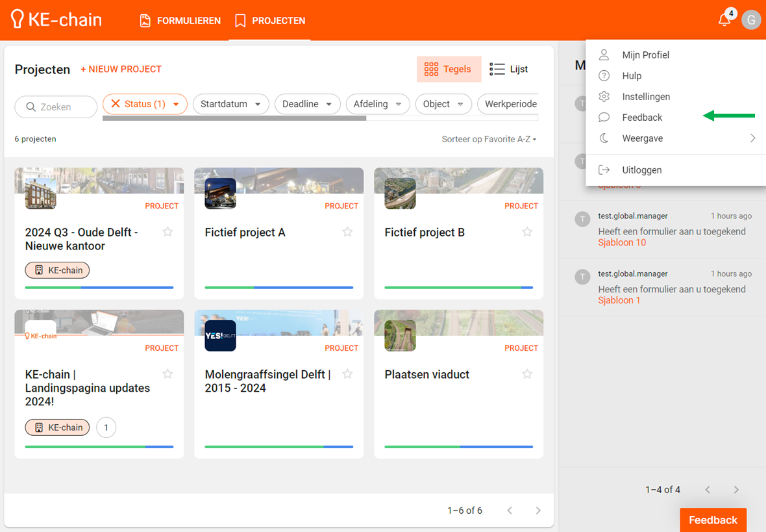This screenshot has width=766, height=532.
Task: Click the Nieuw Project button
Action: (x=121, y=70)
